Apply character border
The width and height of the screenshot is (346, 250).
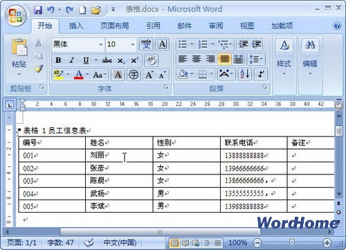[163, 44]
